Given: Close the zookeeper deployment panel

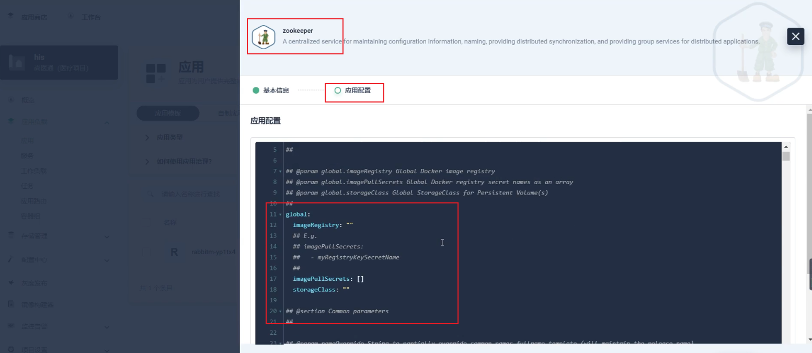Looking at the screenshot, I should tap(795, 36).
